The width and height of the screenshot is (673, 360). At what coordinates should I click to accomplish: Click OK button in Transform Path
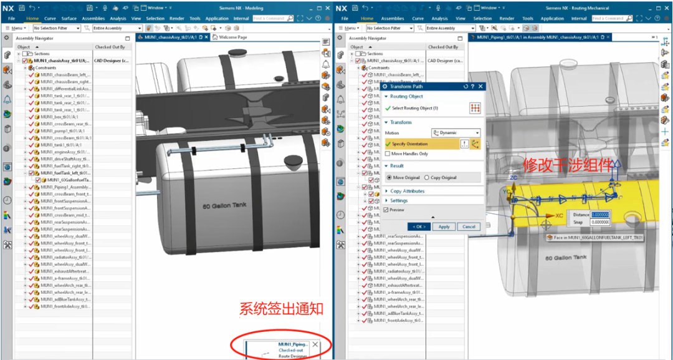pos(419,226)
